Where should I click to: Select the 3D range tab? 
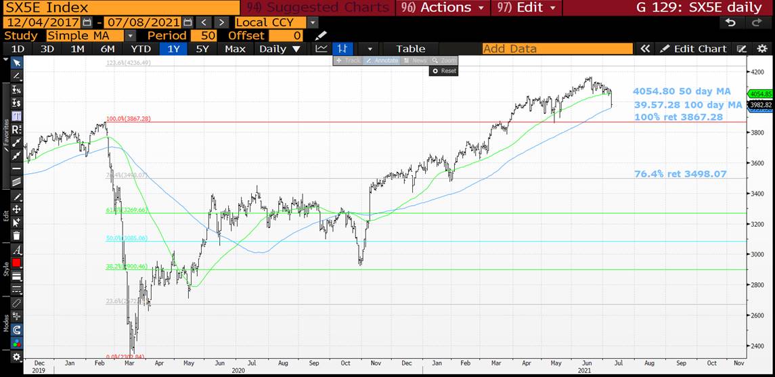[47, 49]
